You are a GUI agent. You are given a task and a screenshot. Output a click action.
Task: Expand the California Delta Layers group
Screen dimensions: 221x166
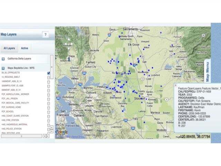point(3,59)
